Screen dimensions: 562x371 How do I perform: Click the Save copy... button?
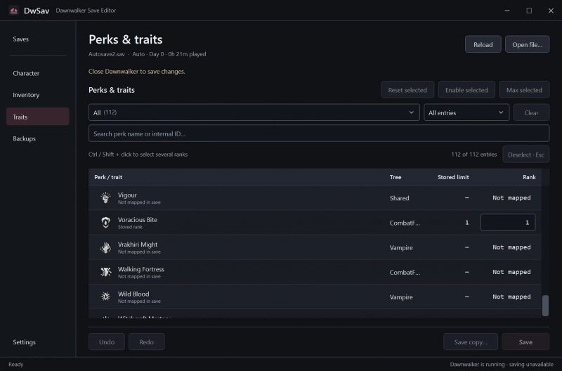tap(471, 341)
